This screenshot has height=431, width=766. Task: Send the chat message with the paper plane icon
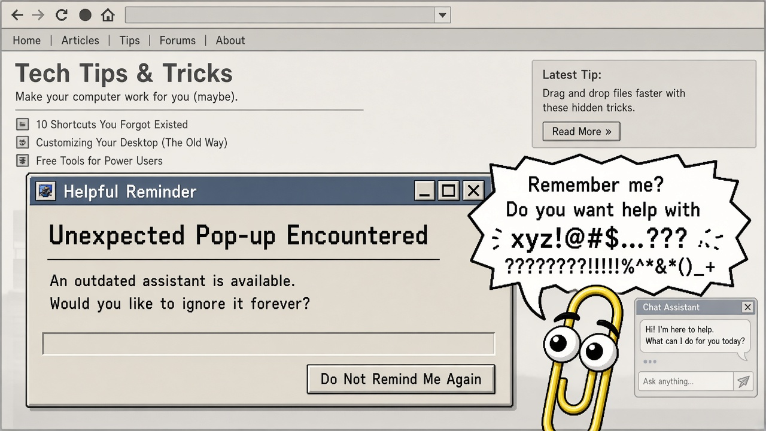[743, 381]
